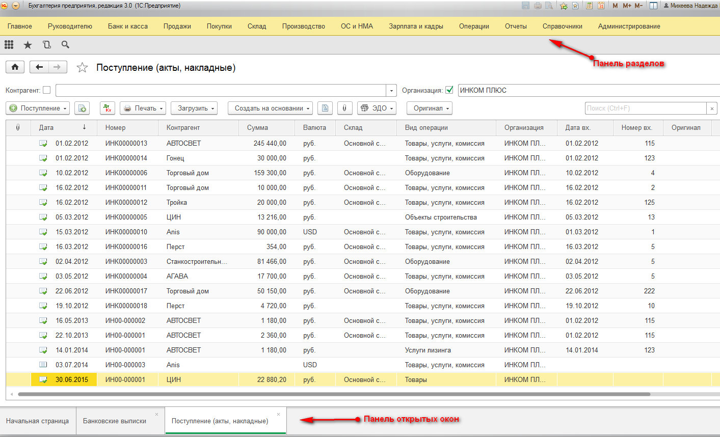Select row with number ИНК00000013

point(363,143)
